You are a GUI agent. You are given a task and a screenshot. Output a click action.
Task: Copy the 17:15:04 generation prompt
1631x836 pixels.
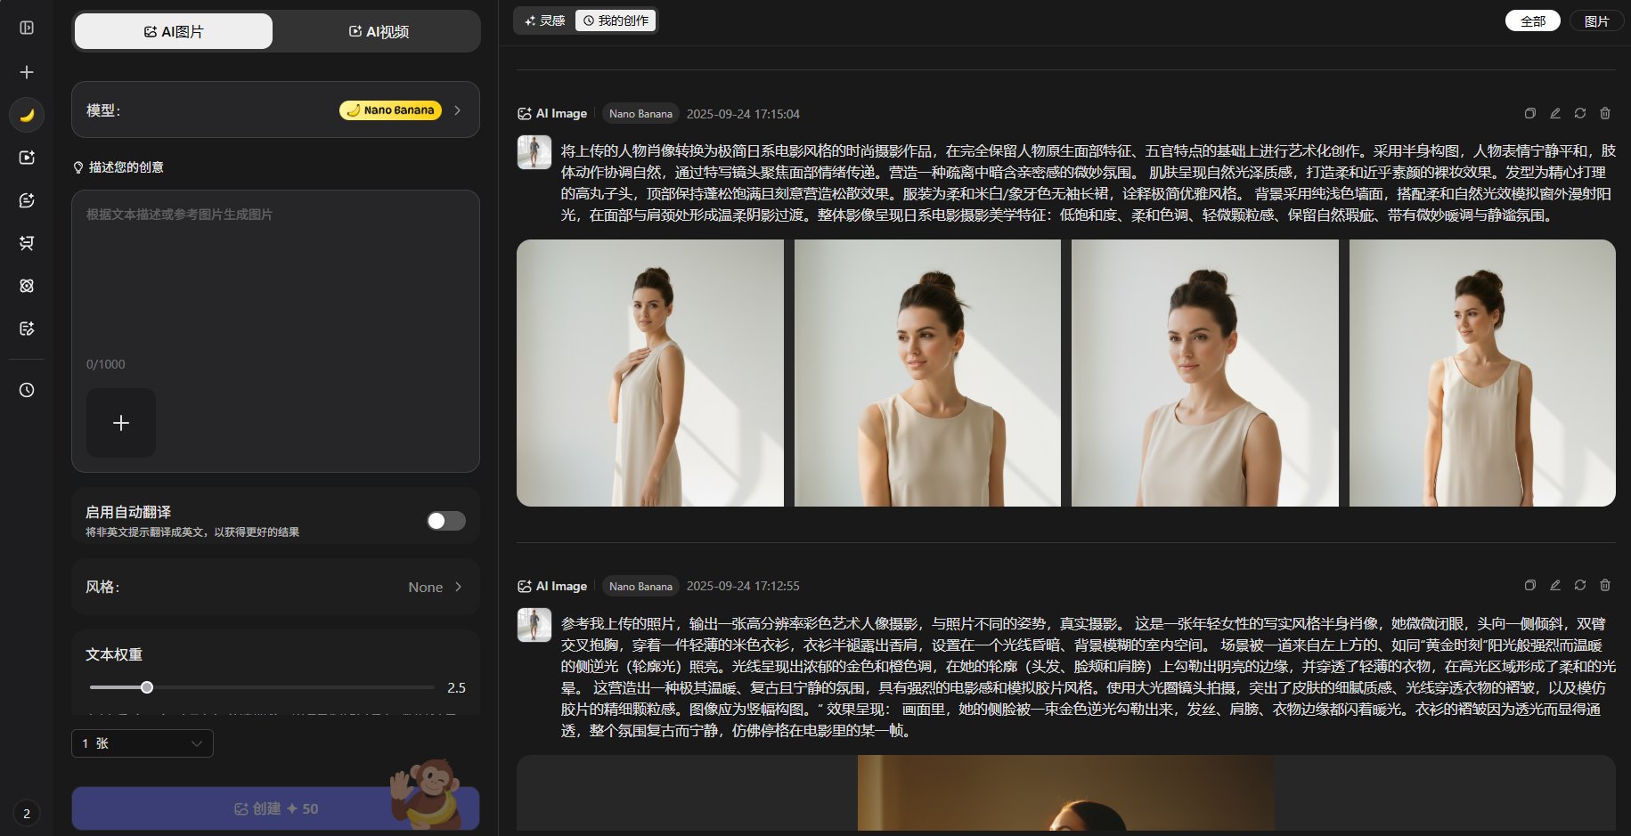[x=1529, y=113]
